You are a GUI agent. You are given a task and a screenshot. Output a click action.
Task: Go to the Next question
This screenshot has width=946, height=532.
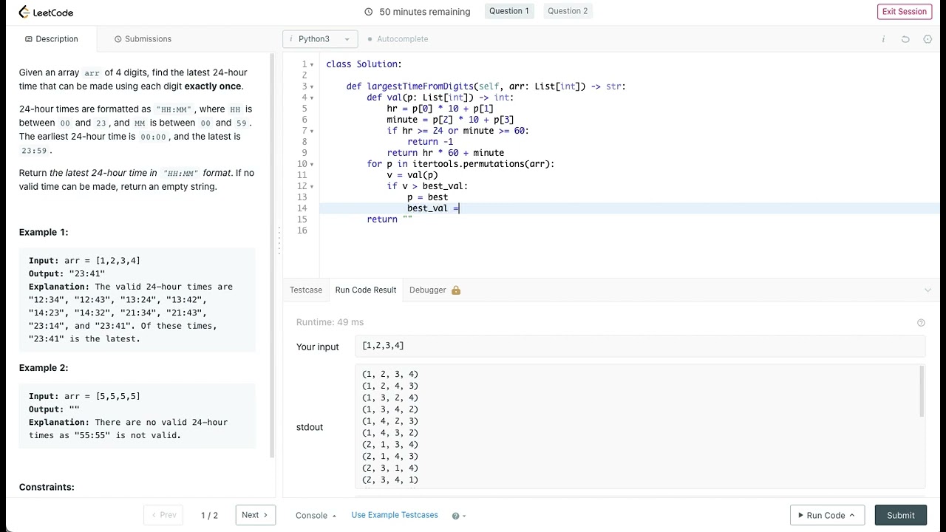click(x=256, y=516)
